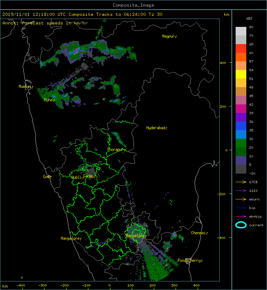Click the 'Goa' city label

[x=46, y=177]
